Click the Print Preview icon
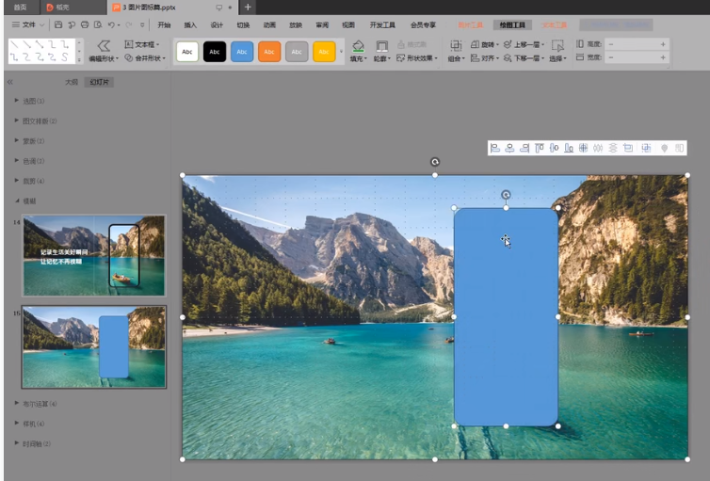Image resolution: width=710 pixels, height=481 pixels. tap(98, 24)
